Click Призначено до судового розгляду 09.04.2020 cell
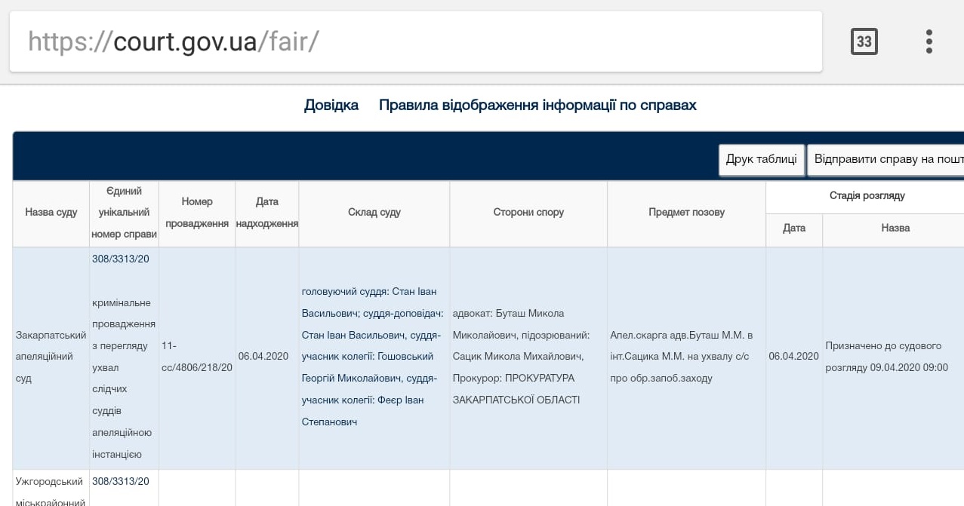This screenshot has width=964, height=506. 894,357
